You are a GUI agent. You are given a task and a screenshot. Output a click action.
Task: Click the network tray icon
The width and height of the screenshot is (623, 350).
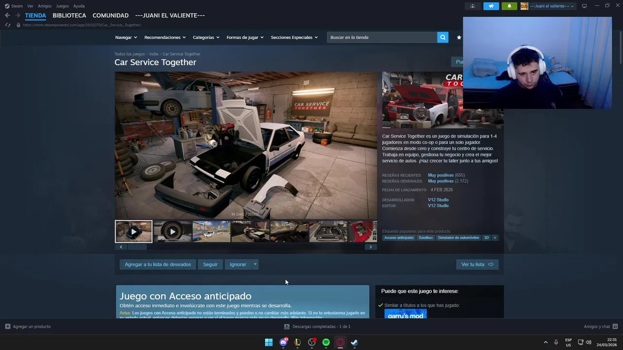tap(581, 342)
